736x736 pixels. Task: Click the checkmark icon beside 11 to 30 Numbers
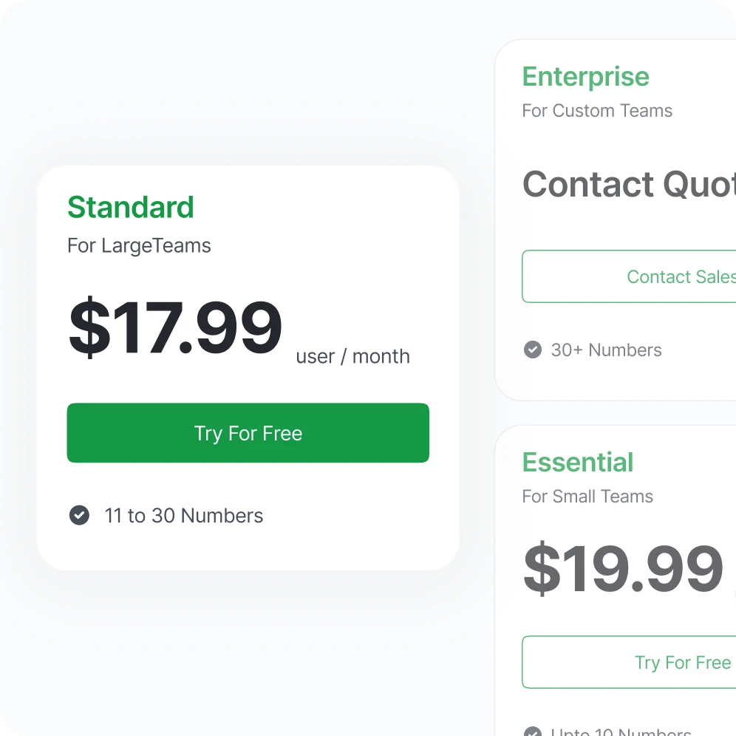tap(79, 515)
